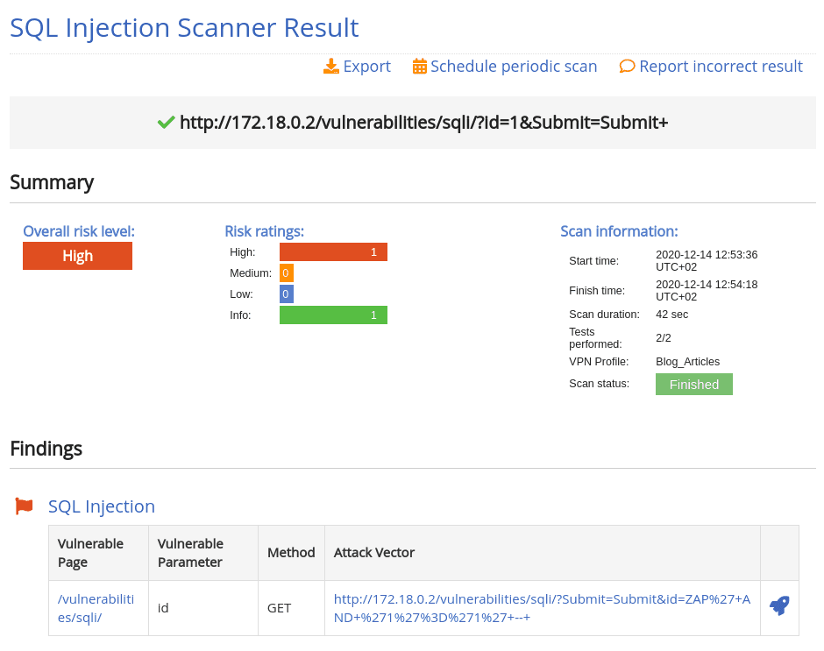Click the Blog_Articles VPN profile value
The width and height of the screenshot is (824, 651).
(686, 361)
